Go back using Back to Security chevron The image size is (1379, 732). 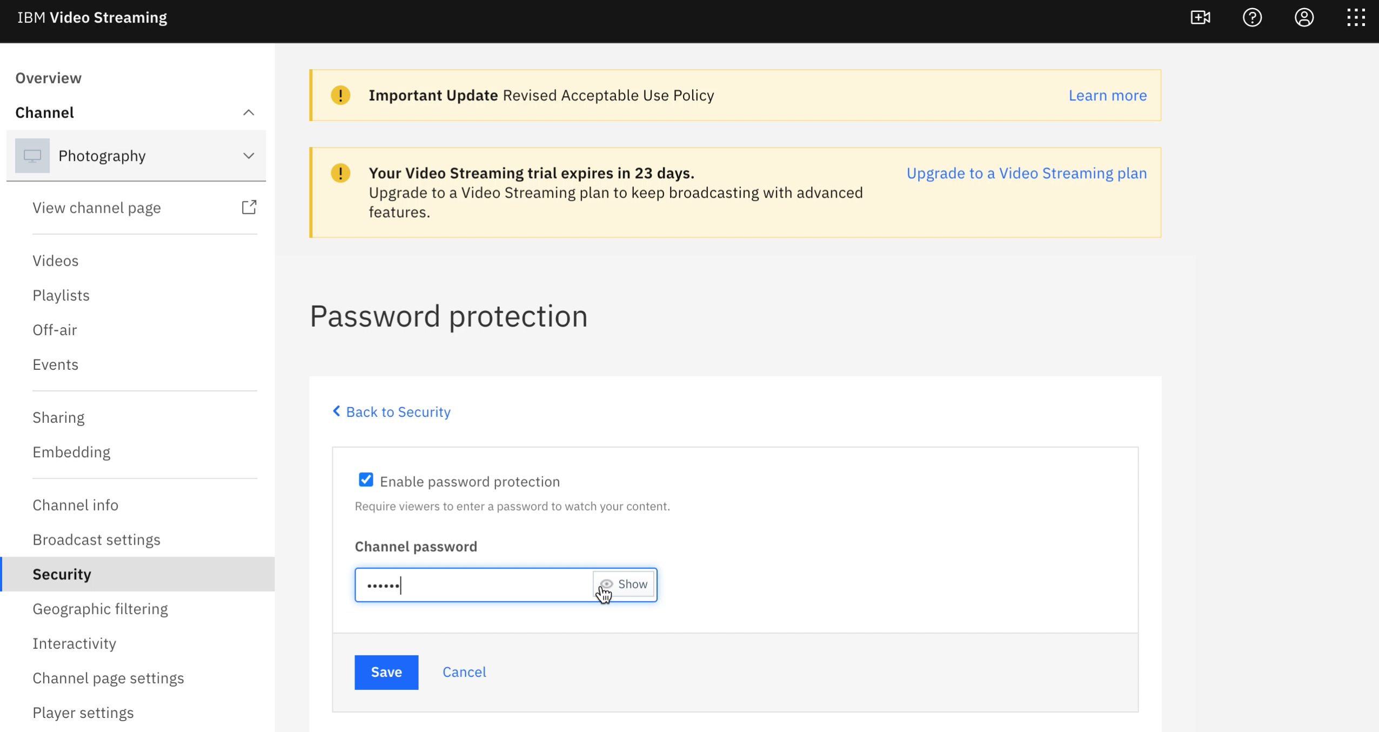tap(336, 412)
